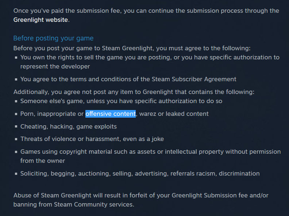Click the 'Before posting your game' heading
The width and height of the screenshot is (289, 216).
pos(53,38)
